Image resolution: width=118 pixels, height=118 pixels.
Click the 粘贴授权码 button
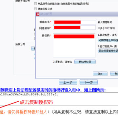85,62
